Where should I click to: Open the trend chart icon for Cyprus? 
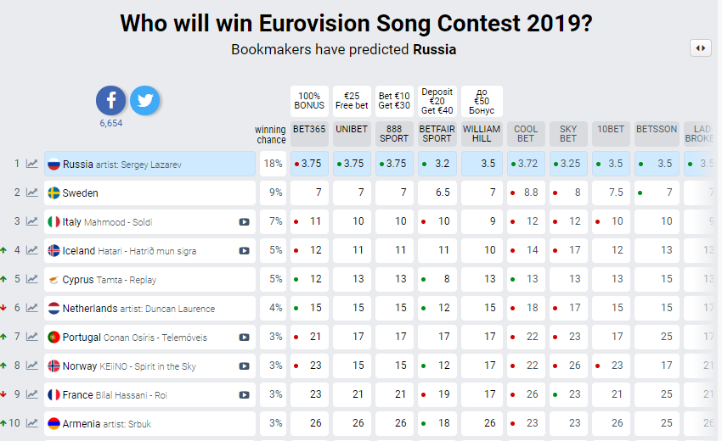coord(32,280)
